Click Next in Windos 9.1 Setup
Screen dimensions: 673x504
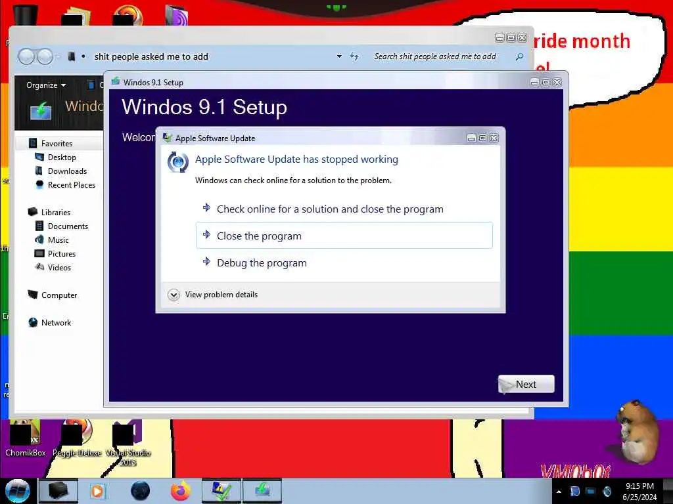coord(526,384)
